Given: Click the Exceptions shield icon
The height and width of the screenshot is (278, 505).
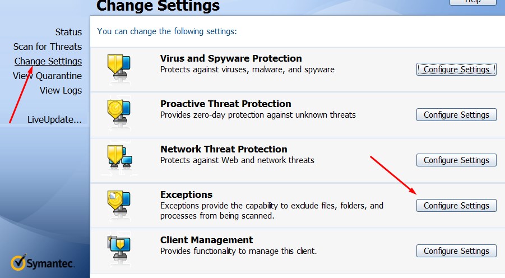Looking at the screenshot, I should (119, 205).
